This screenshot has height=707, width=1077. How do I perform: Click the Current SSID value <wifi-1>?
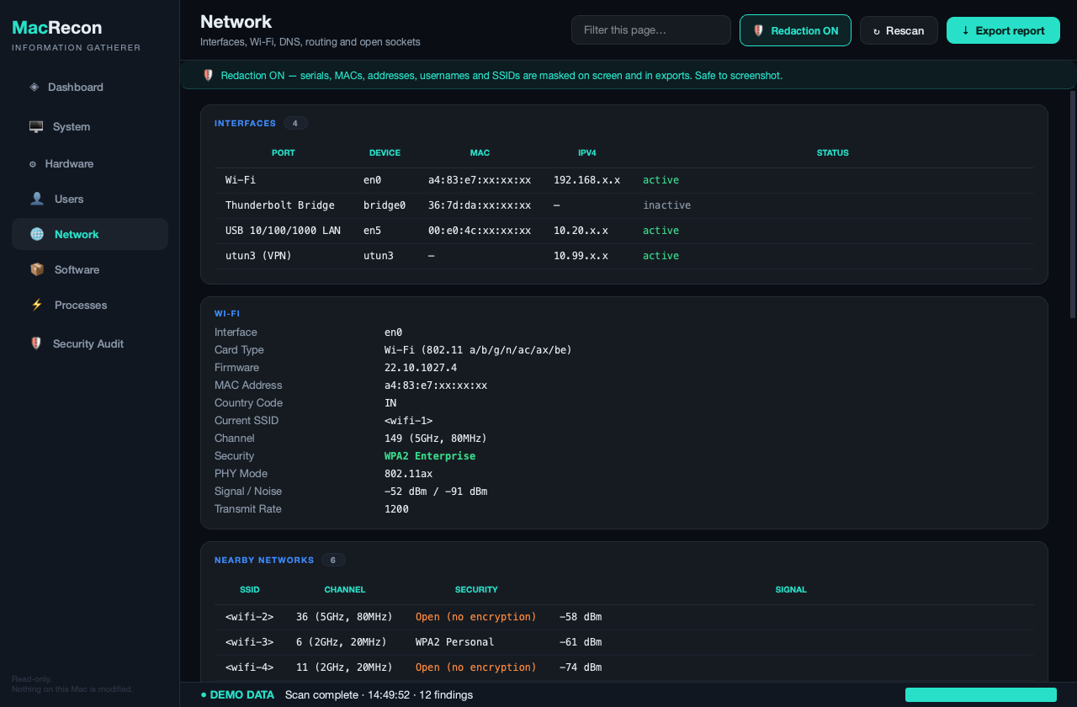409,421
